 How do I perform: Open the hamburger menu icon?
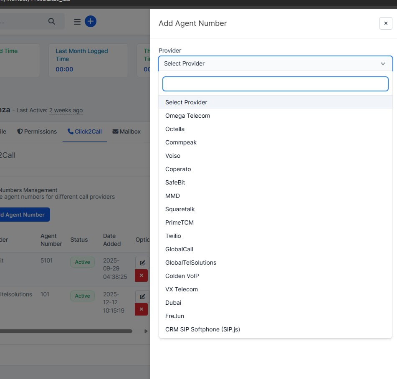click(77, 22)
